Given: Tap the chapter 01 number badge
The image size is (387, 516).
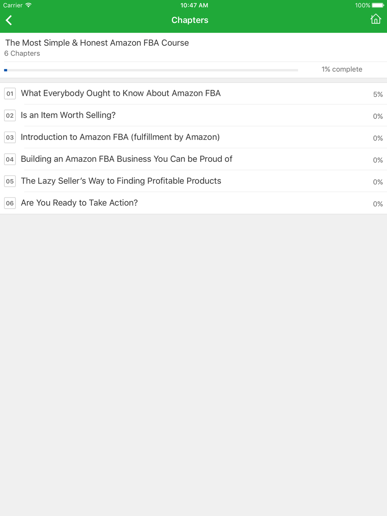Looking at the screenshot, I should [10, 93].
